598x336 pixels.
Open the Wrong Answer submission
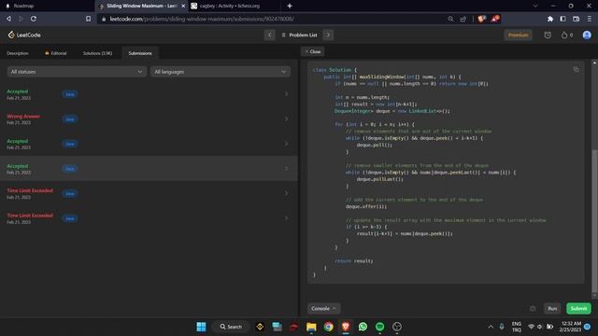149,119
